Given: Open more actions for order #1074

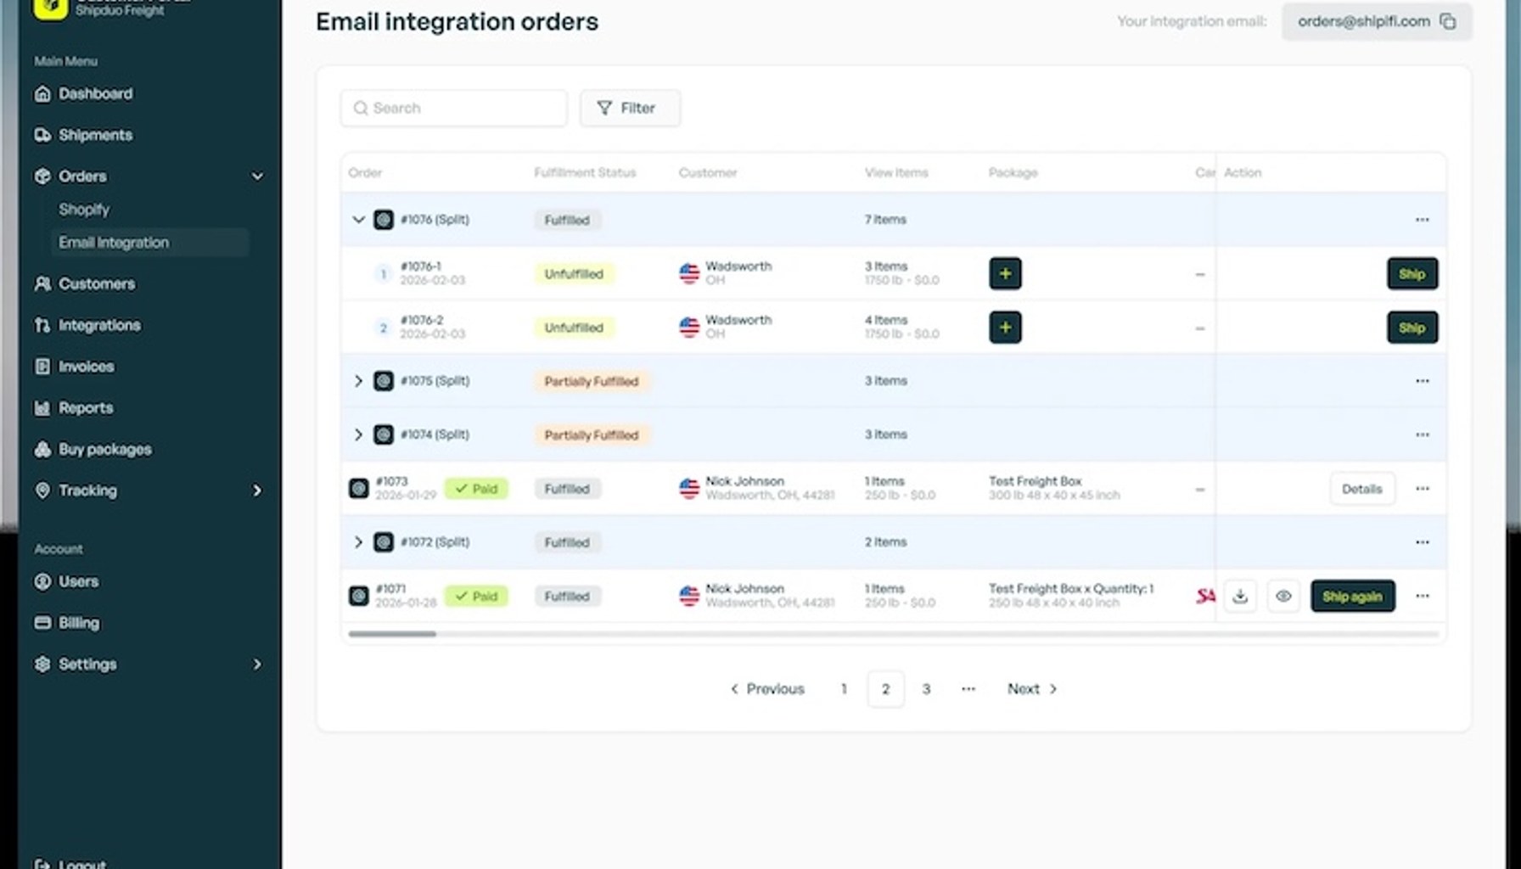Looking at the screenshot, I should (x=1423, y=434).
